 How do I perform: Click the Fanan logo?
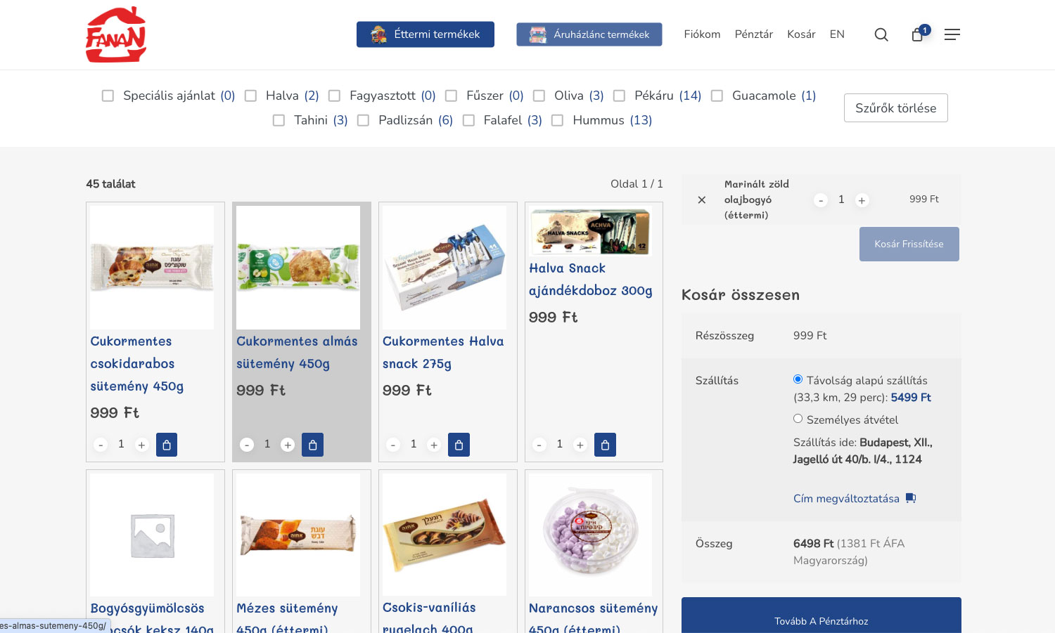[x=116, y=34]
